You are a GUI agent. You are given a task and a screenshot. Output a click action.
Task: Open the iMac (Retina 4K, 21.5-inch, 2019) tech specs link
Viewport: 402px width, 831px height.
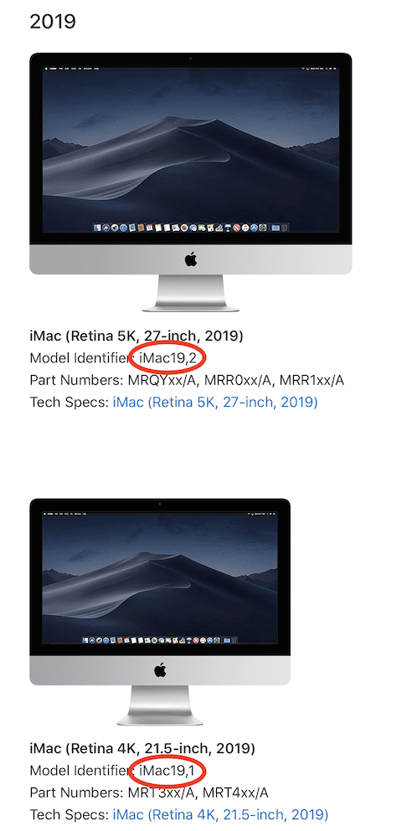pos(220,814)
